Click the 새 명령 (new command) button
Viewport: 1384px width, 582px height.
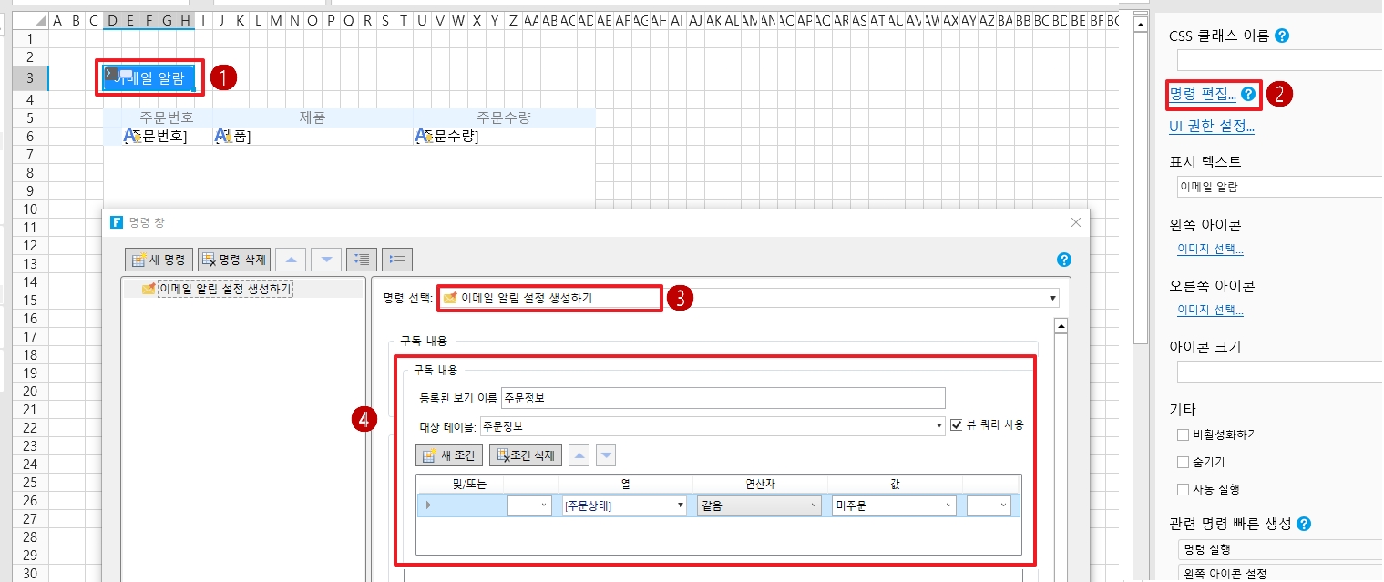coord(159,260)
